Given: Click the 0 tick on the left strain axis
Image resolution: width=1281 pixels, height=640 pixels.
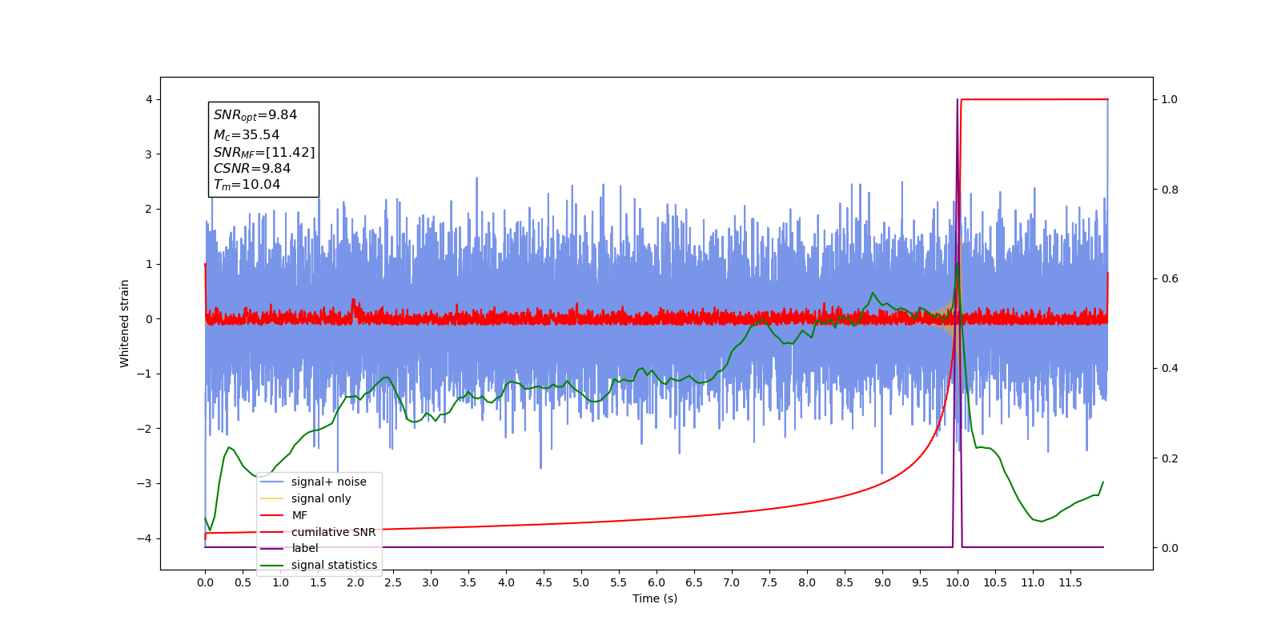Looking at the screenshot, I should (149, 319).
